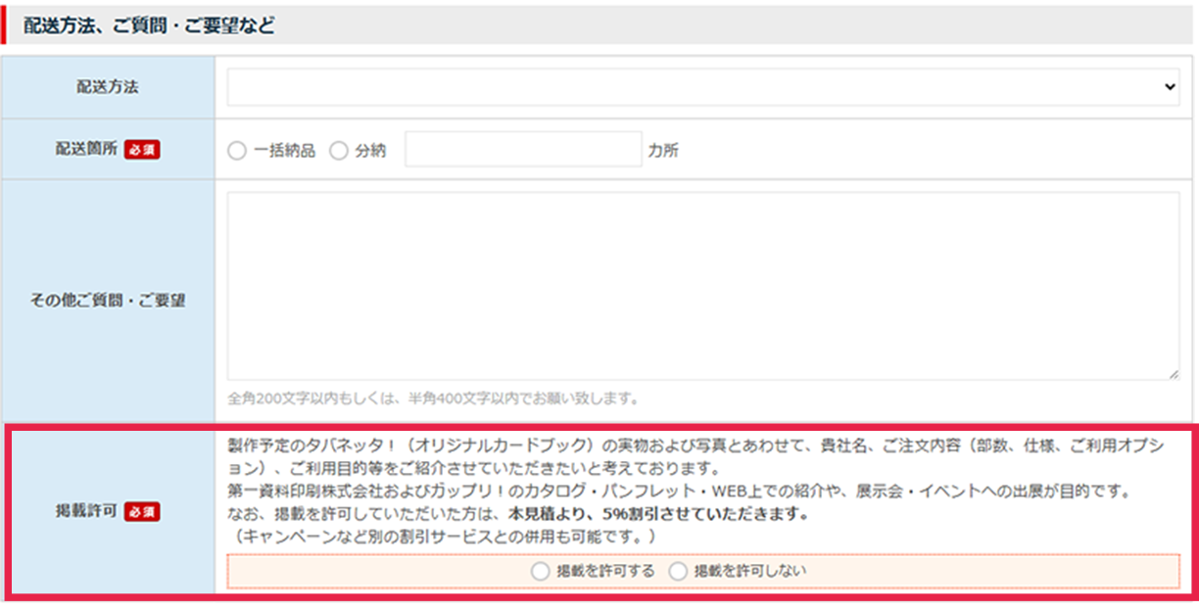Focus the number of locations field before カ所
This screenshot has width=1199, height=610.
point(523,151)
